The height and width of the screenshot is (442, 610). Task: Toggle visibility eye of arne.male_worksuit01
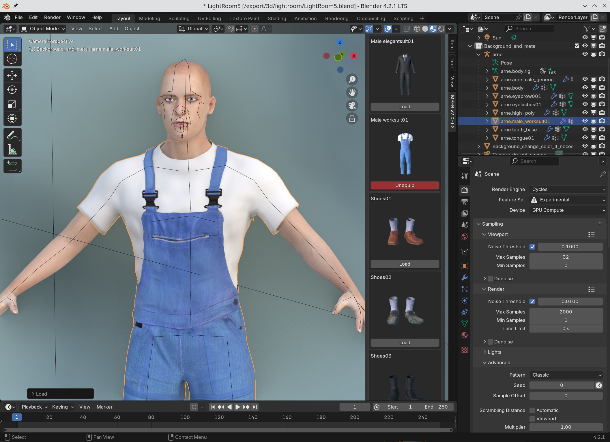pos(585,121)
